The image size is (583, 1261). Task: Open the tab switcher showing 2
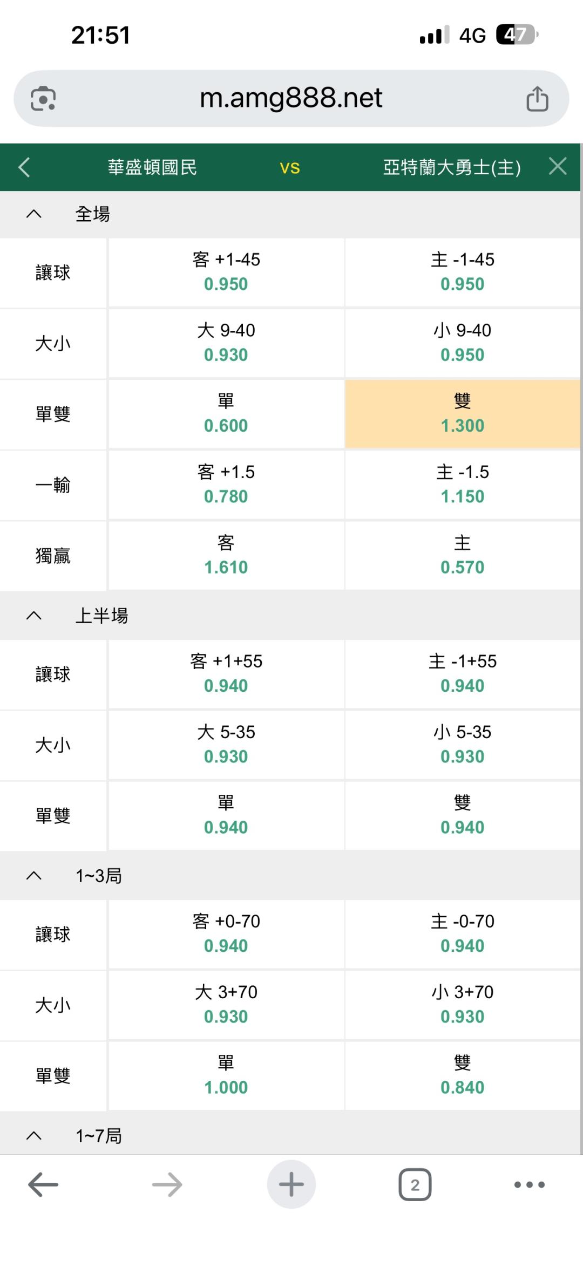(415, 1185)
